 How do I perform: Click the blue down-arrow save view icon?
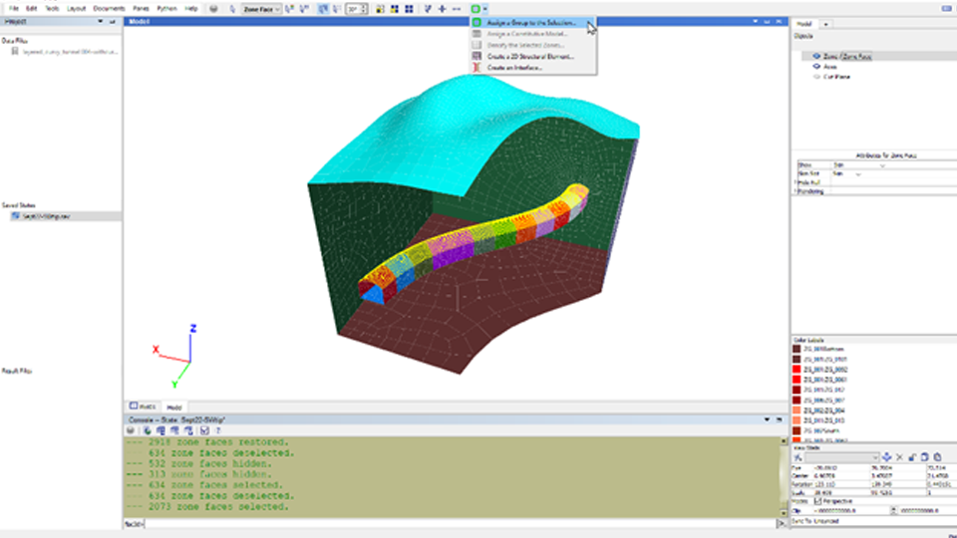[x=886, y=457]
